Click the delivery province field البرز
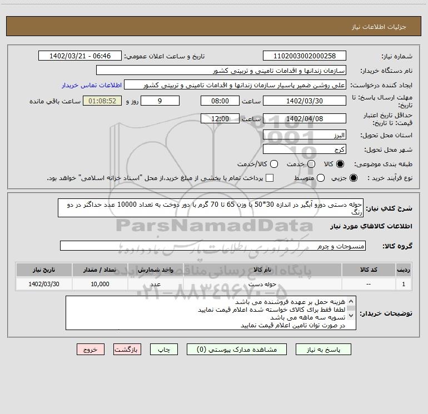The height and width of the screenshot is (414, 428). click(305, 135)
